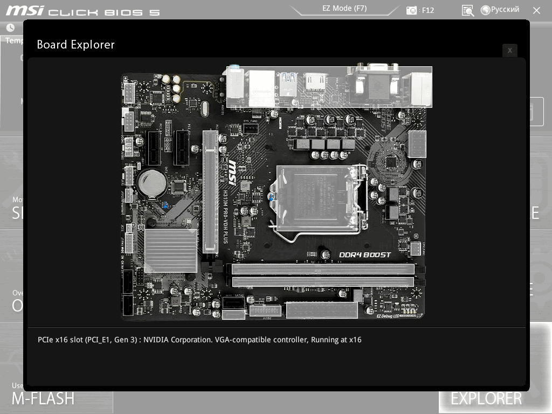This screenshot has height=414, width=552.
Task: Select the second DDR4 memory slot
Action: pyautogui.click(x=323, y=281)
